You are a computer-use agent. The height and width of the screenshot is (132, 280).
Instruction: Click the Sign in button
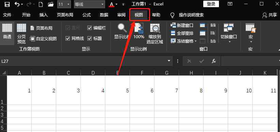point(211,4)
